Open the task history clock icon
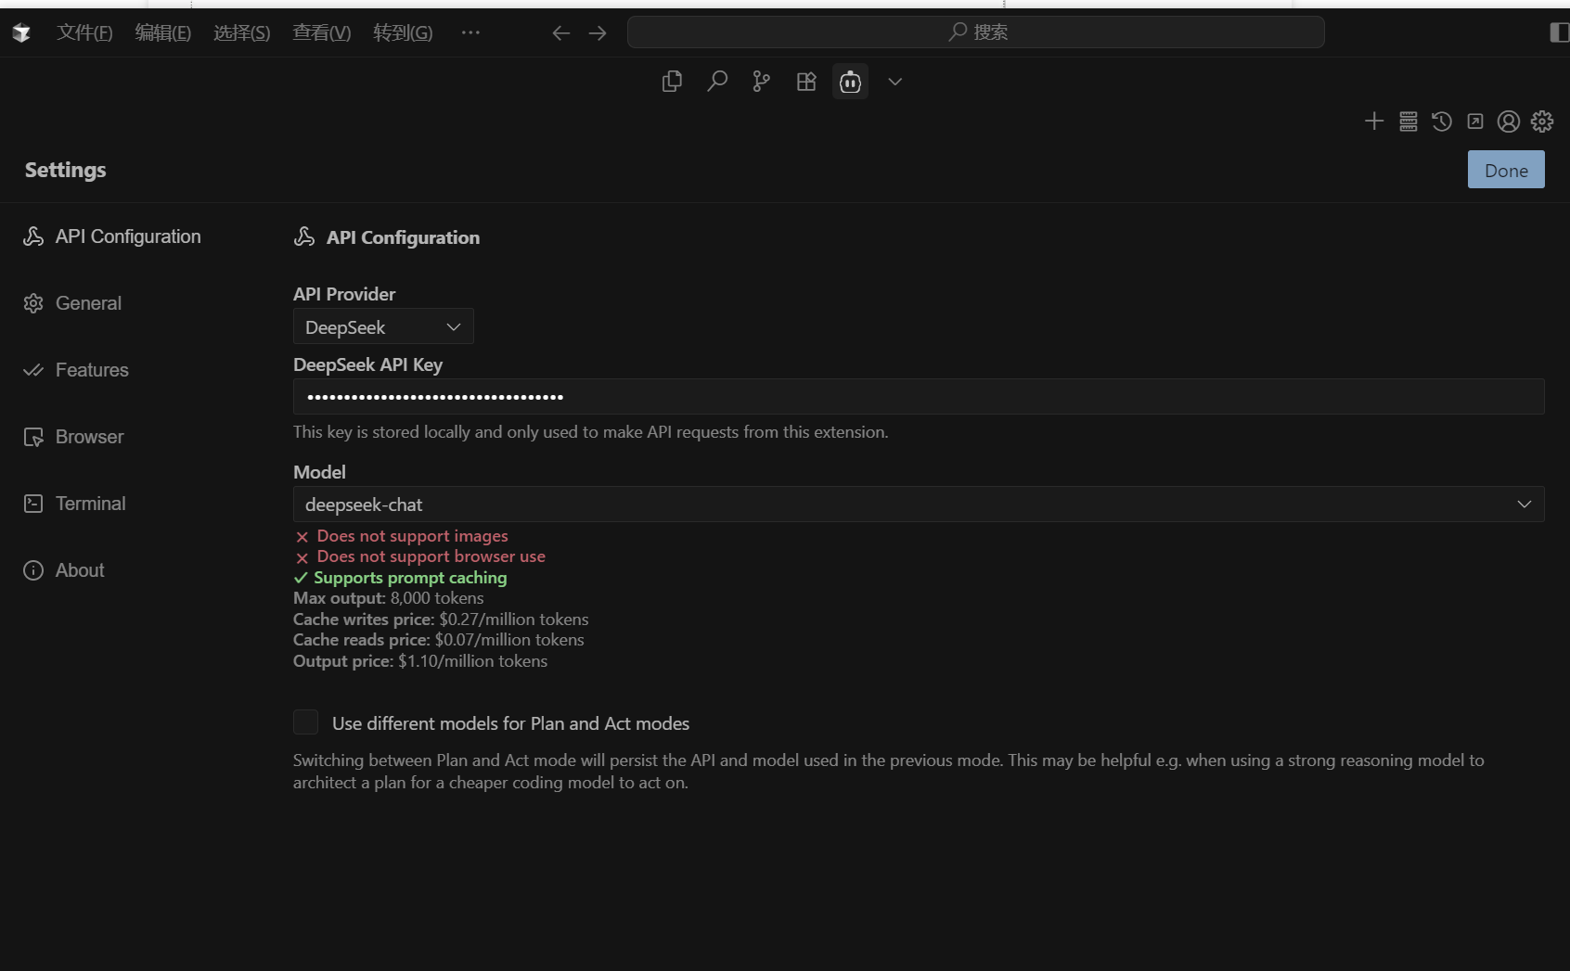This screenshot has width=1570, height=971. (x=1441, y=121)
